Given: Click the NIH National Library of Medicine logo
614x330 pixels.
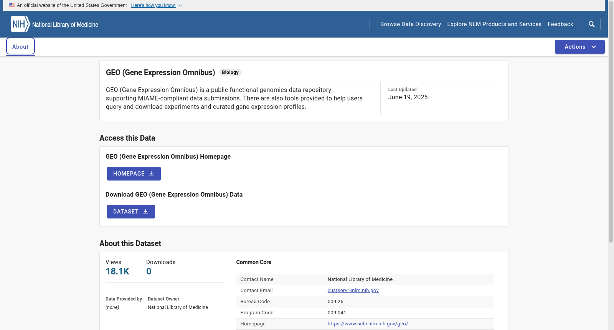Looking at the screenshot, I should click(54, 24).
